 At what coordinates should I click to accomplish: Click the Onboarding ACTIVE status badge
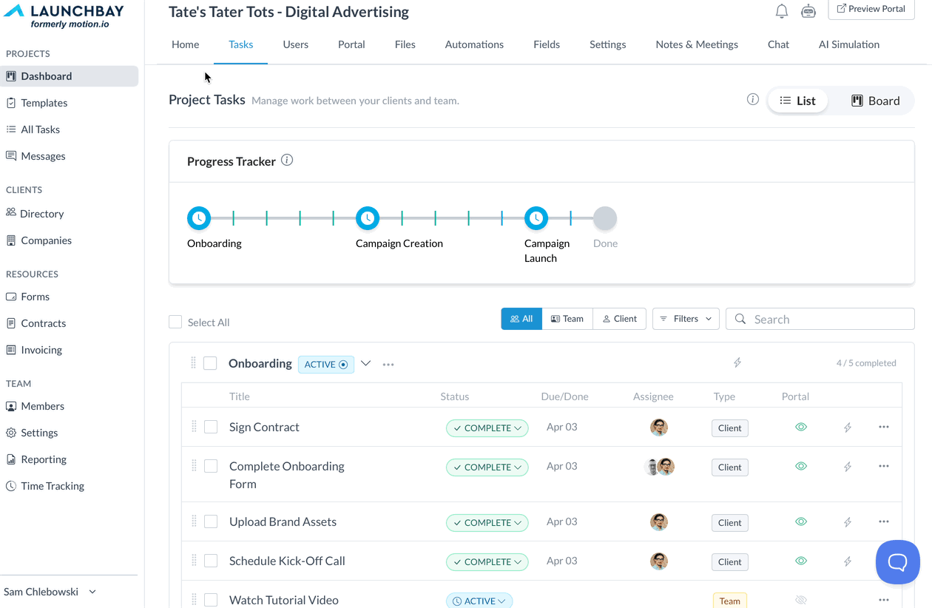(x=325, y=365)
